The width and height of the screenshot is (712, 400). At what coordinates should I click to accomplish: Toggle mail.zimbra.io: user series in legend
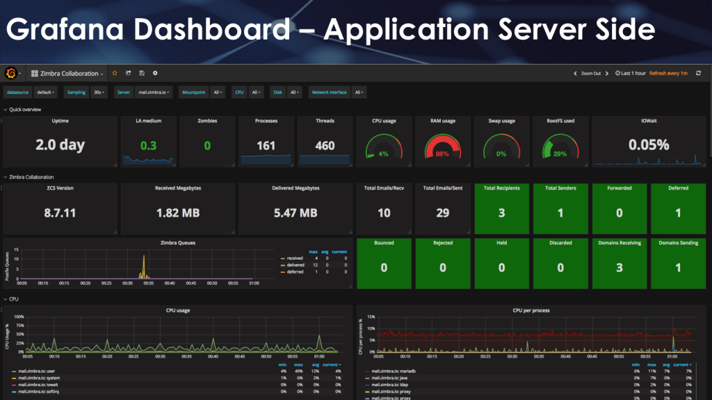36,371
